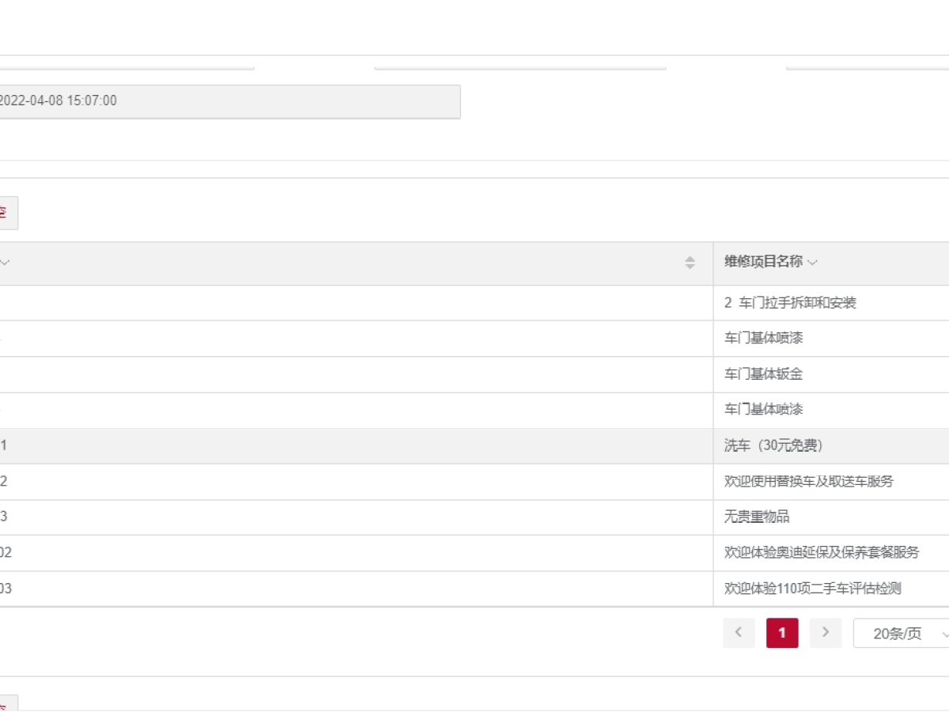Select the 洗车（30元免费）row
Screen dimensions: 949x712
coord(773,446)
